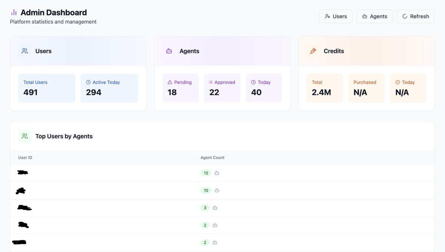Click the purple bar chart icon beside Admin Dashboard

[x=14, y=13]
